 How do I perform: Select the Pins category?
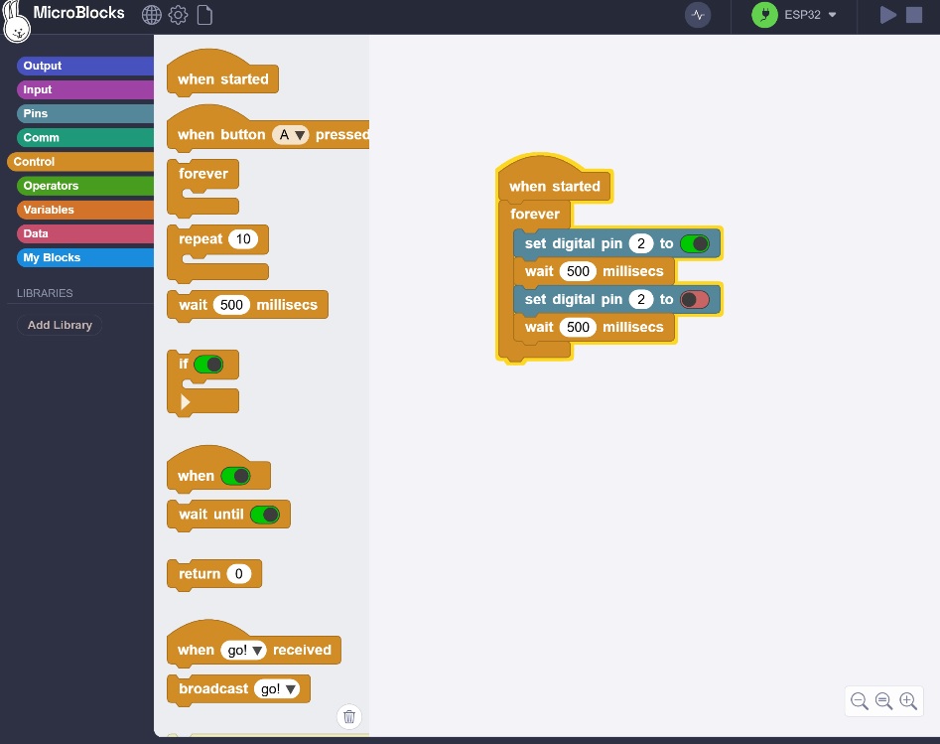tap(85, 113)
